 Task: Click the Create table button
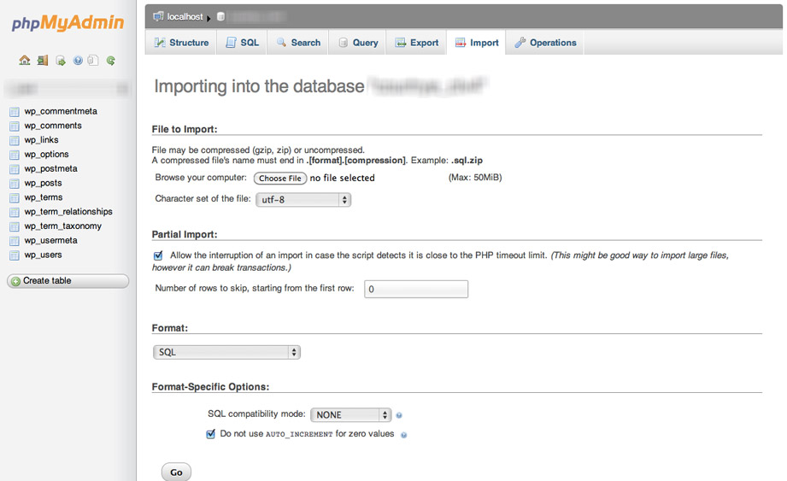[x=68, y=281]
